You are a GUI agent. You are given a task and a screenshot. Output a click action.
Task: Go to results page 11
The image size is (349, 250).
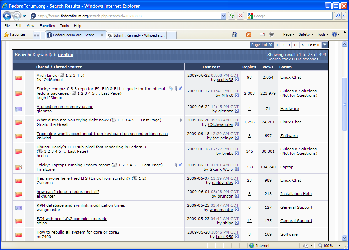click(296, 45)
